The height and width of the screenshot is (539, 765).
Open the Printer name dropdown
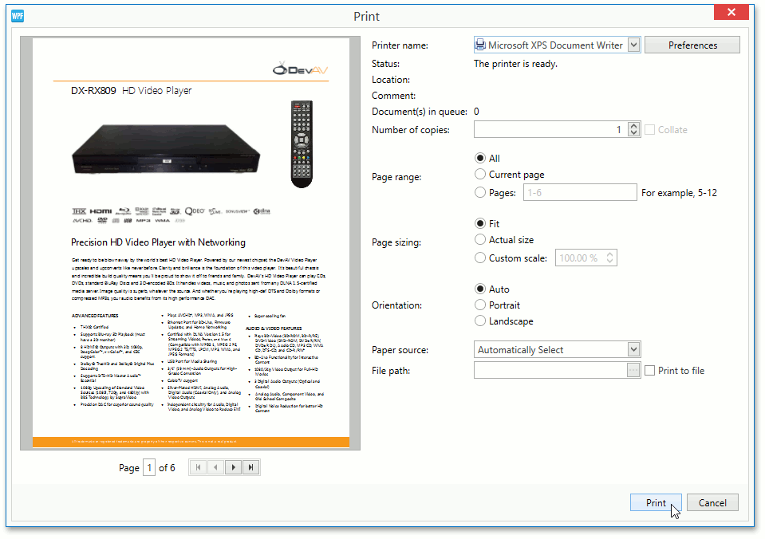tap(633, 45)
